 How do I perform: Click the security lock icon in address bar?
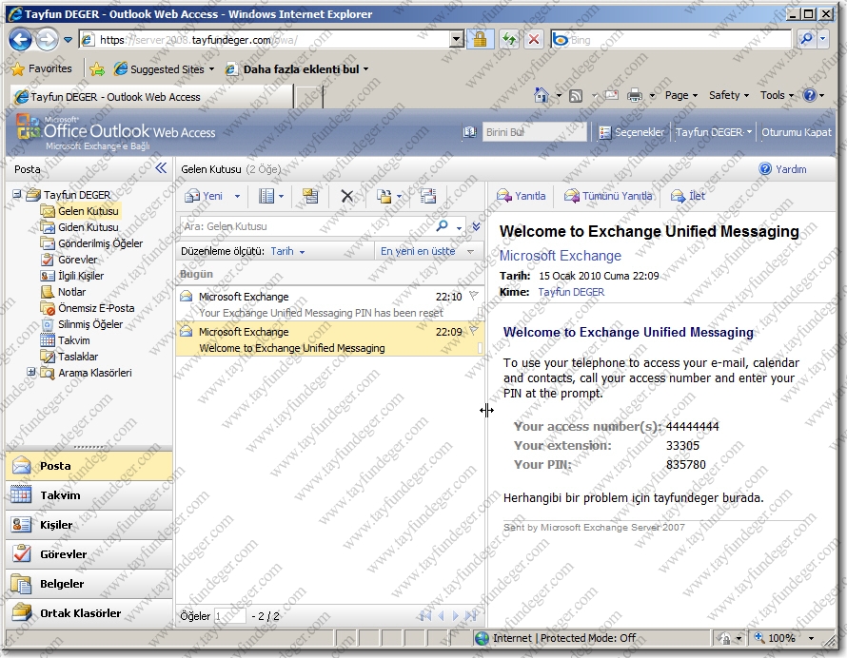(480, 39)
